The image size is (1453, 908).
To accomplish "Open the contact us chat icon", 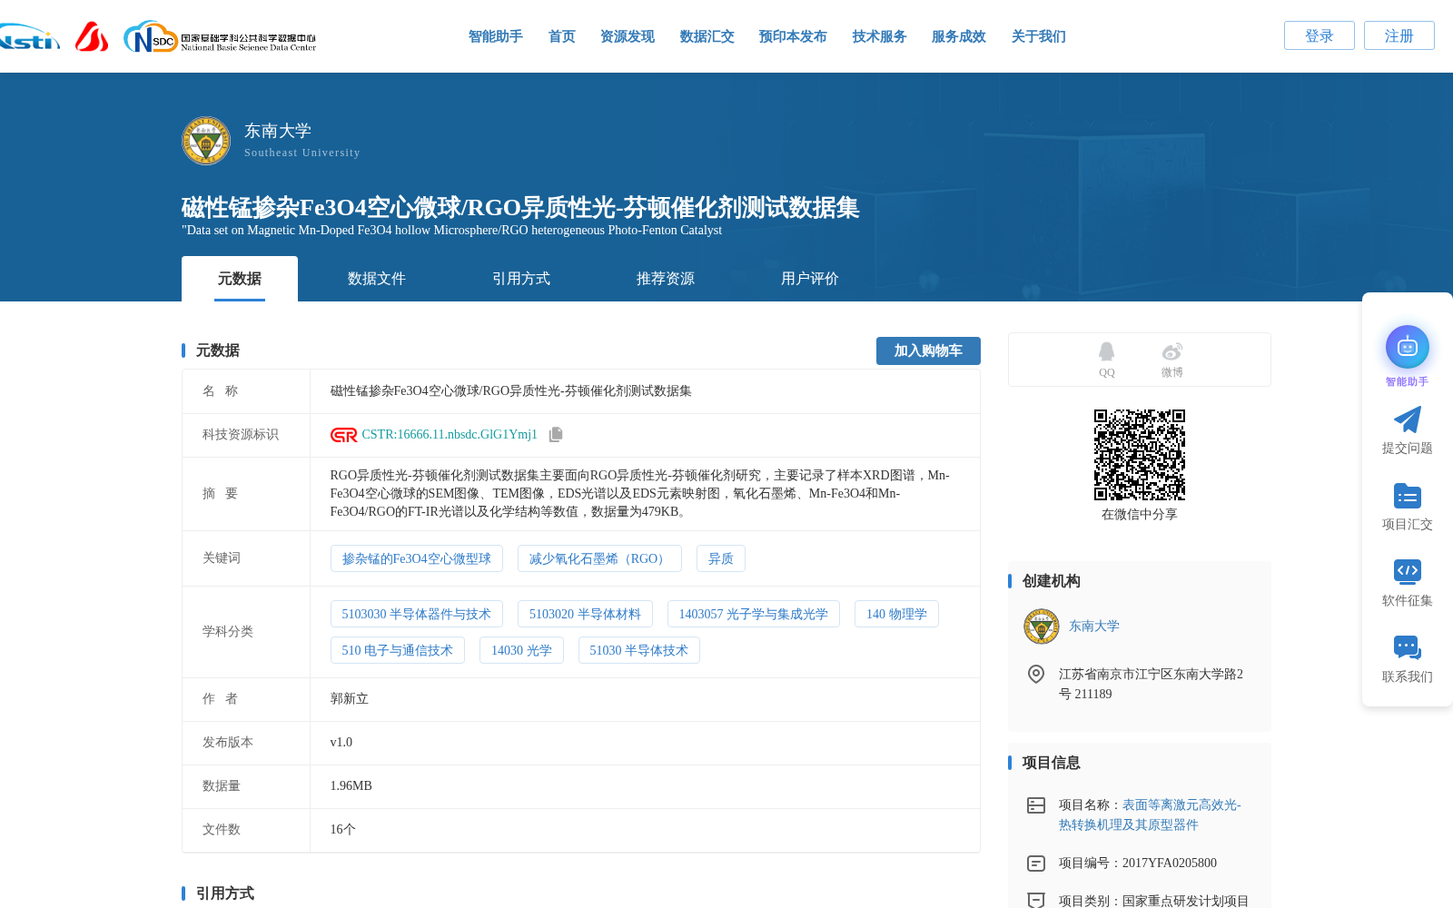I will coord(1408,647).
